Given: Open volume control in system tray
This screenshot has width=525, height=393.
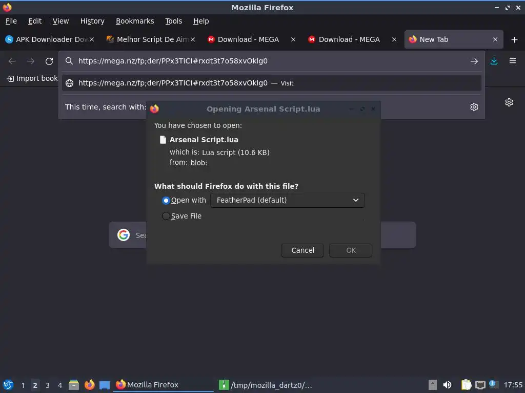Looking at the screenshot, I should click(x=447, y=385).
